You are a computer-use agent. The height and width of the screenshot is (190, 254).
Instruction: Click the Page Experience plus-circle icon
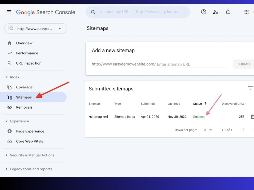coord(10,131)
